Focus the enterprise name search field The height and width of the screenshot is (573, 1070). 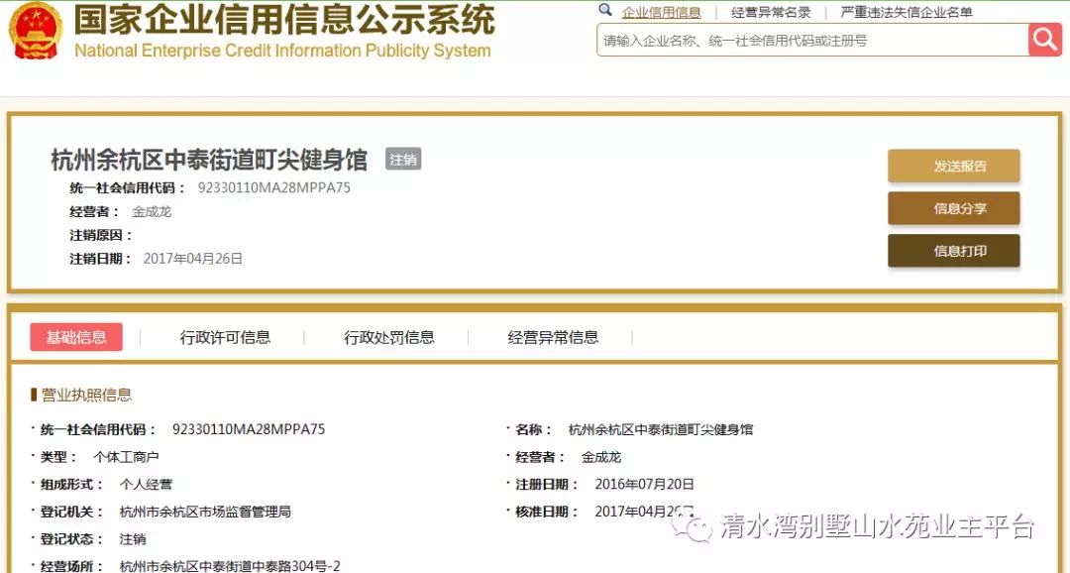pyautogui.click(x=812, y=41)
